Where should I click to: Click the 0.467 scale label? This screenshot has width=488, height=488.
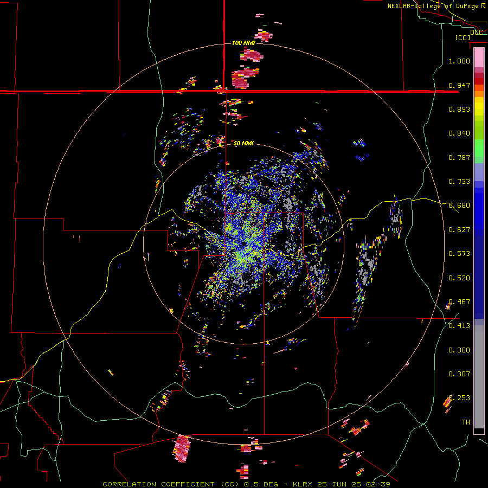(x=459, y=302)
